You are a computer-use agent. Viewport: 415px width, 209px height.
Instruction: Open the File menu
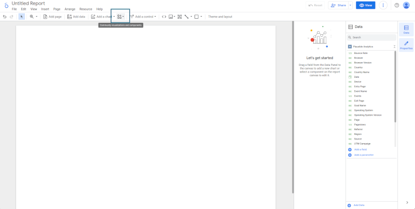[15, 9]
